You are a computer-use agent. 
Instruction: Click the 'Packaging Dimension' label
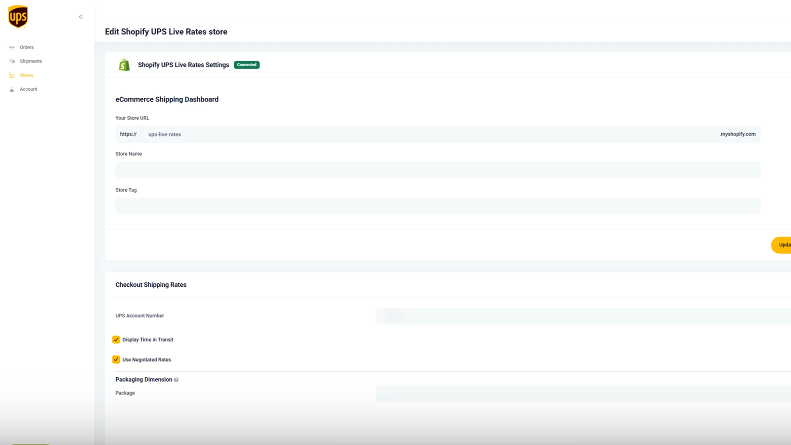[x=144, y=380]
